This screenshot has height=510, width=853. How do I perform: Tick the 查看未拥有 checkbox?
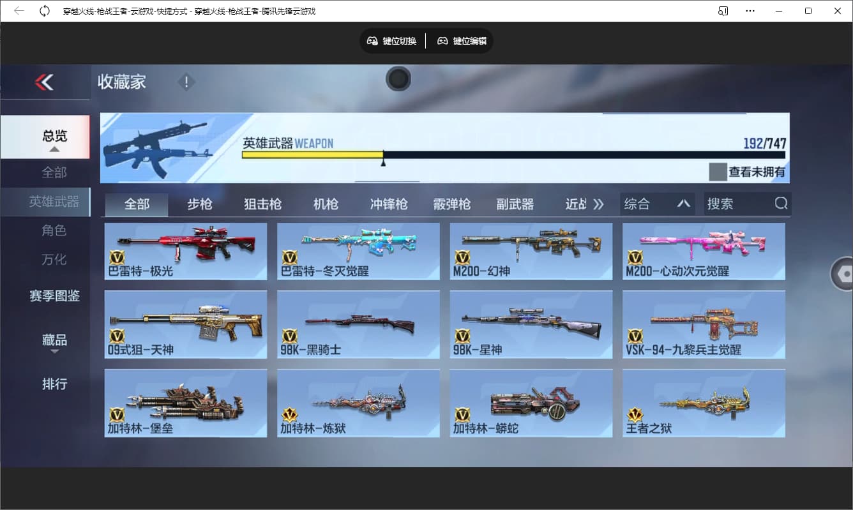(x=718, y=172)
